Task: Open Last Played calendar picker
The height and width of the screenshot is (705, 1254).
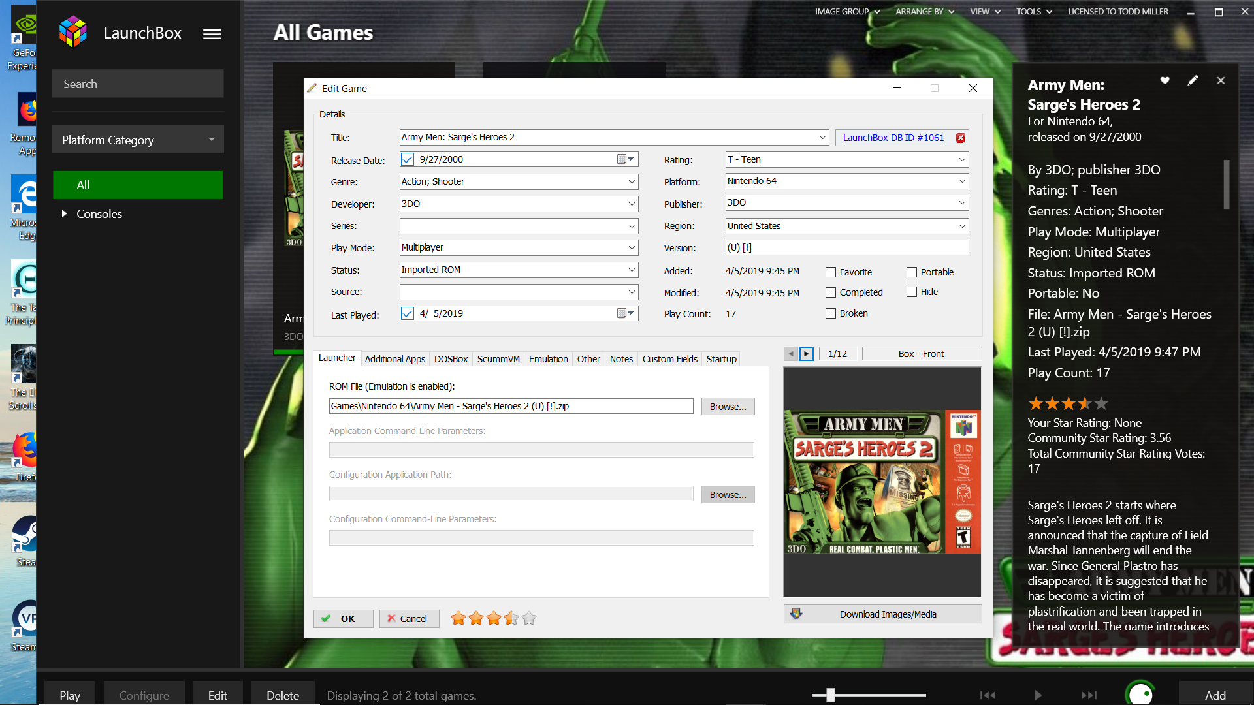Action: tap(625, 313)
